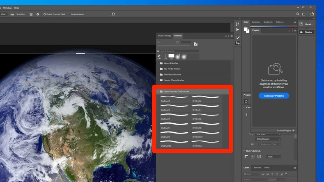Click the reset brush size icon

point(177,42)
